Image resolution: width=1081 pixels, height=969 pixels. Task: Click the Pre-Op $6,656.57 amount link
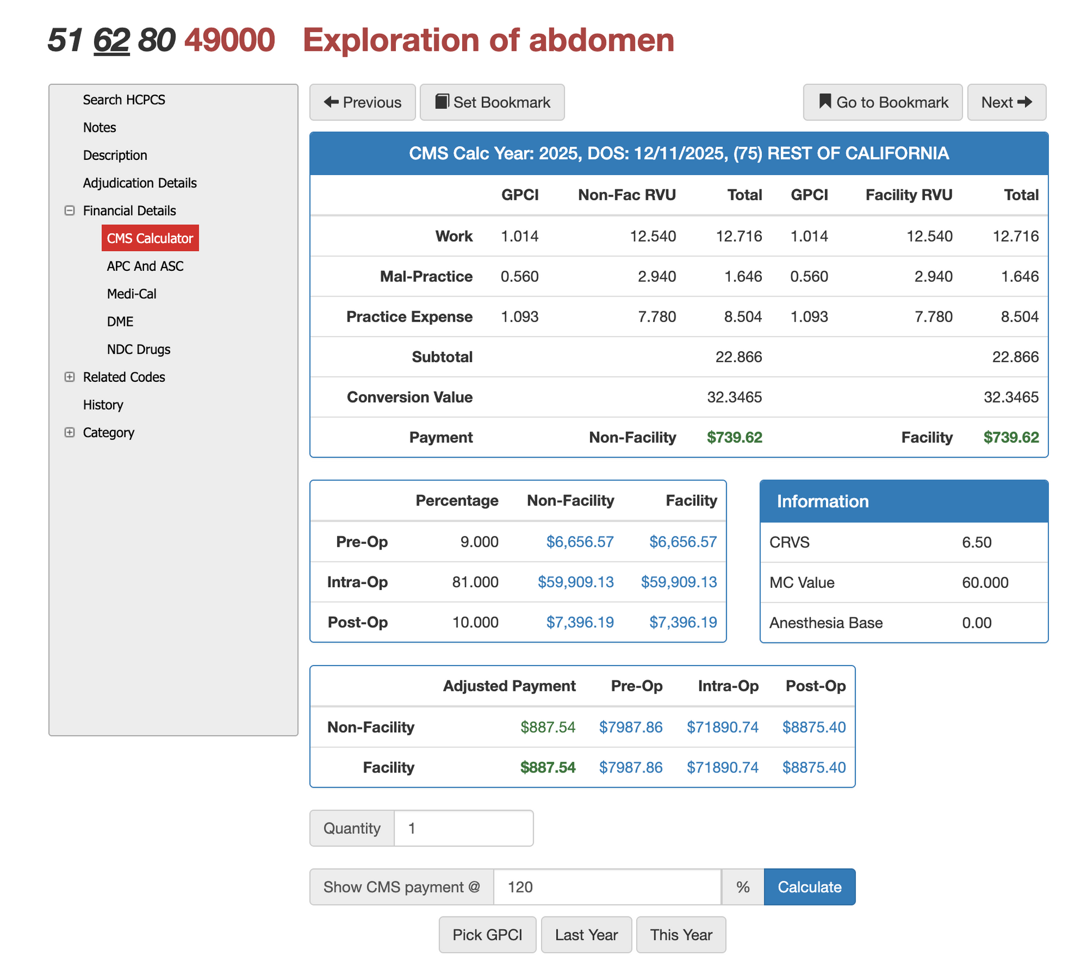click(x=579, y=542)
